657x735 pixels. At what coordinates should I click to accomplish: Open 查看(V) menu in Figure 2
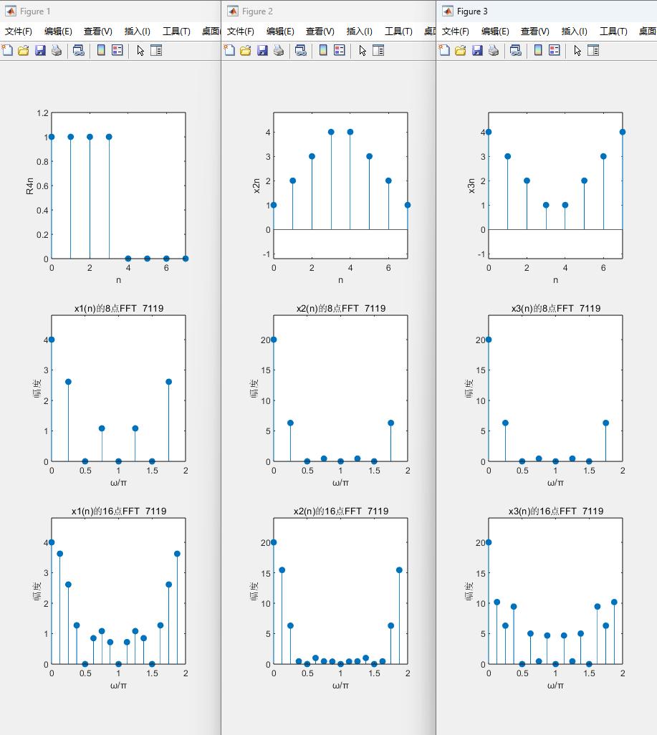click(320, 32)
